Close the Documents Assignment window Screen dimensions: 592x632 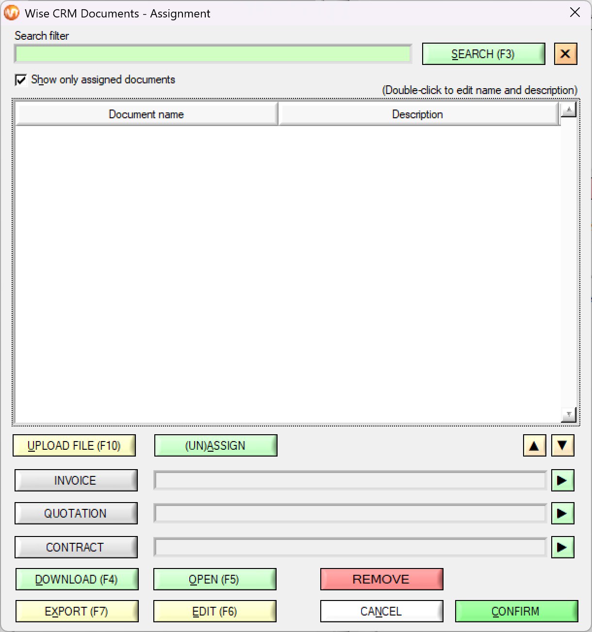click(575, 13)
